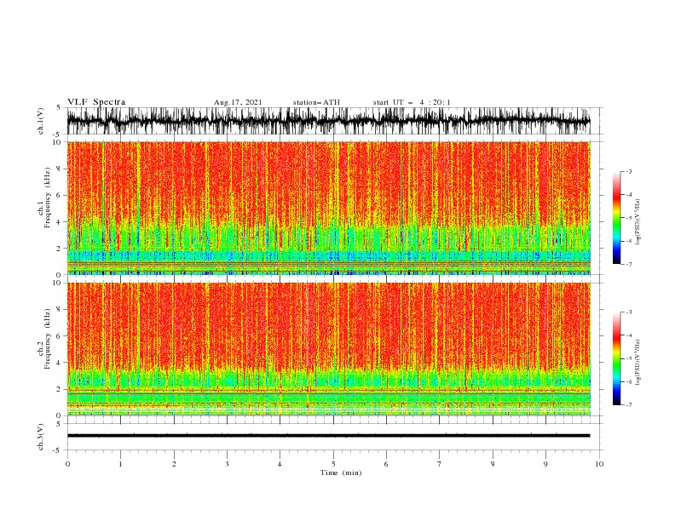Click the ch.1 spectrogram plot

click(x=328, y=208)
